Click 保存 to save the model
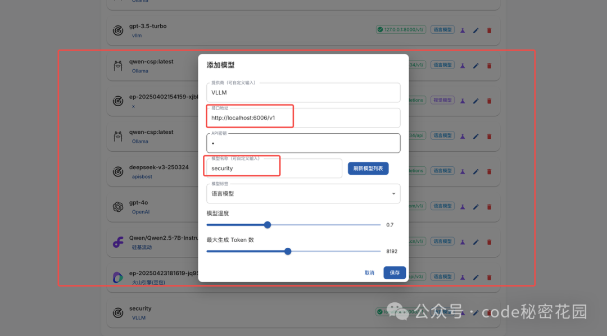The height and width of the screenshot is (336, 607). [x=395, y=273]
